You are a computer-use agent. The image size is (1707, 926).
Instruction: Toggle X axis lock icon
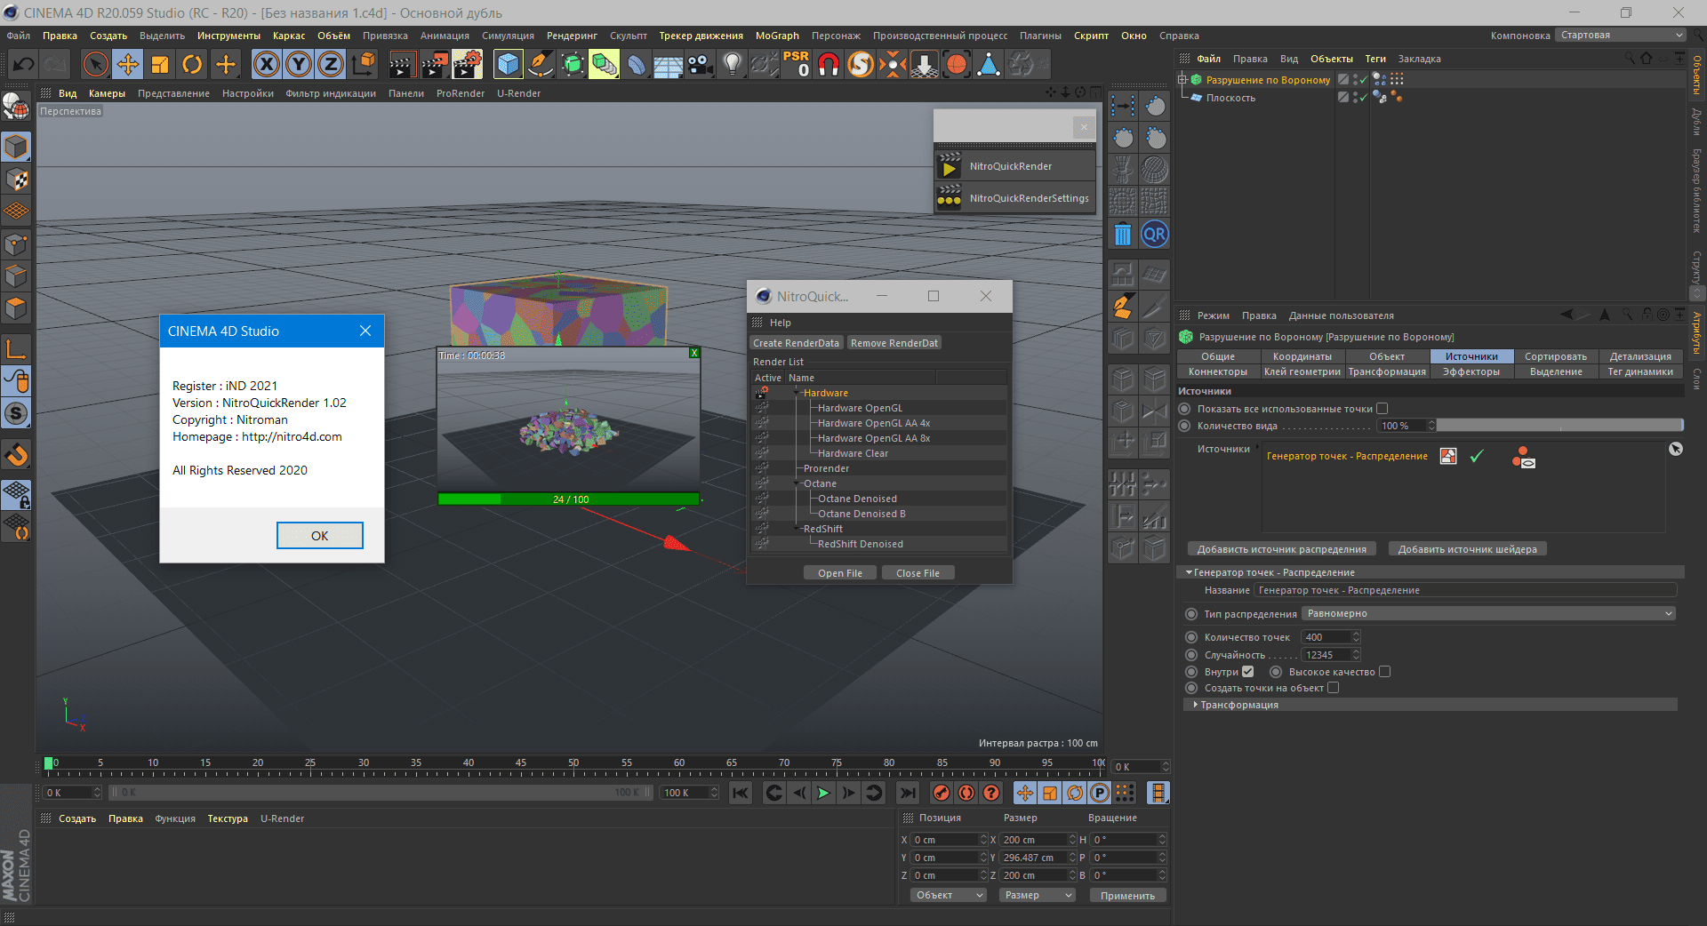click(x=267, y=64)
